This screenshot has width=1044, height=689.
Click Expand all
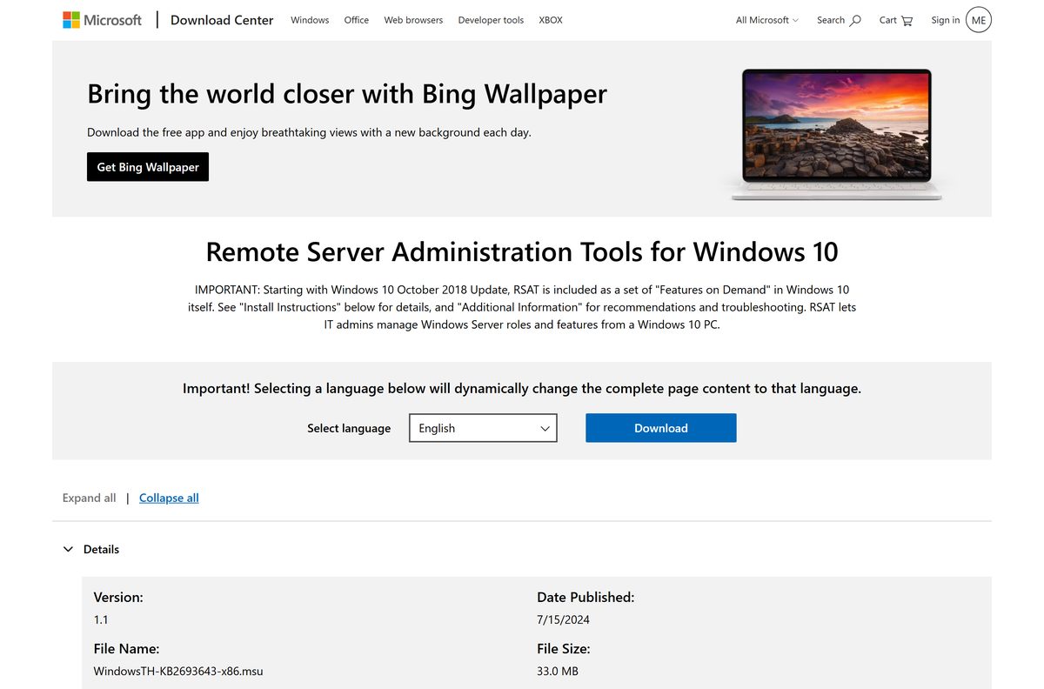coord(89,498)
